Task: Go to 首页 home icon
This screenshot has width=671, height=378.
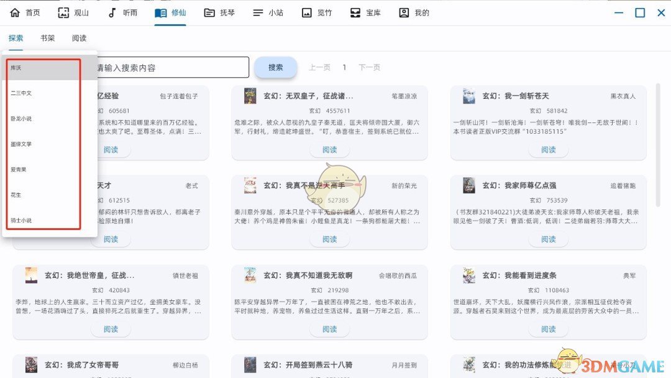Action: click(x=15, y=12)
